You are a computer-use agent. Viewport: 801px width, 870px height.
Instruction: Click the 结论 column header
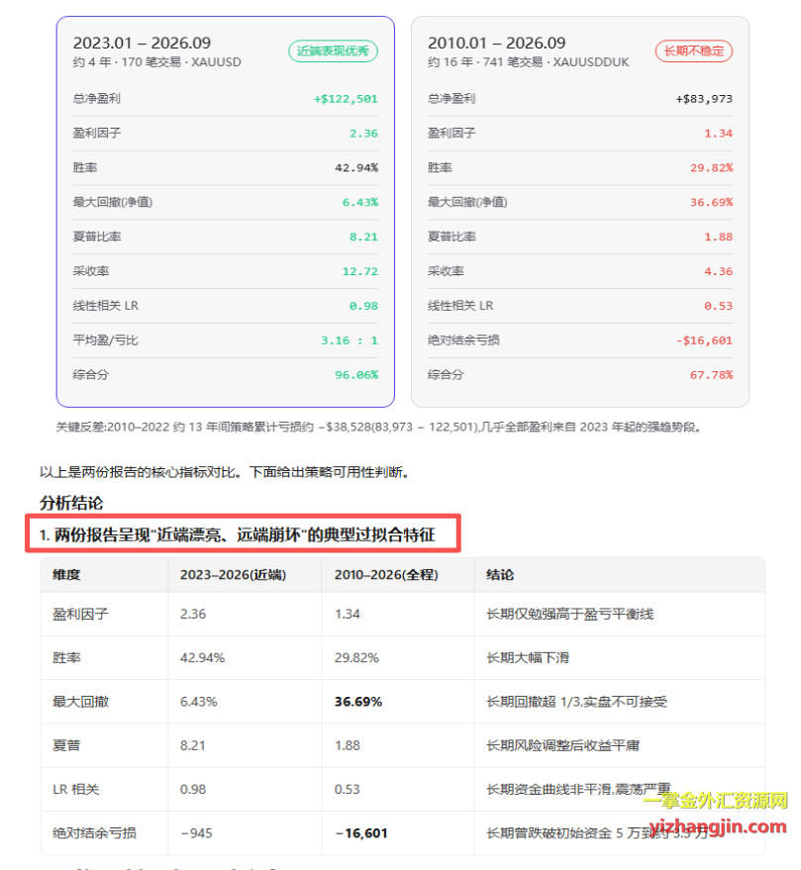pyautogui.click(x=500, y=575)
